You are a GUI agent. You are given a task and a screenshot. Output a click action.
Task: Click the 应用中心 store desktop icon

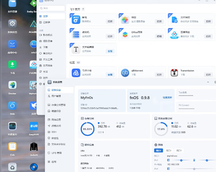point(12,44)
